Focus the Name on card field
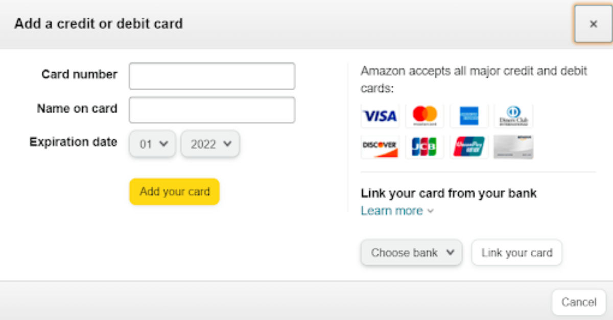 click(x=212, y=110)
